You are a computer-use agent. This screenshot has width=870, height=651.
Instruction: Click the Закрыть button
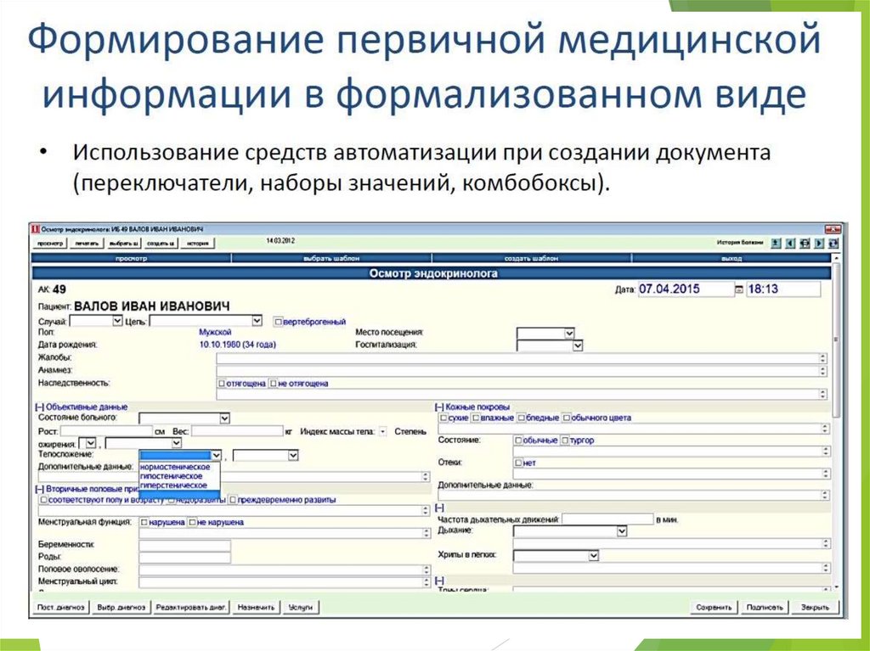point(815,608)
